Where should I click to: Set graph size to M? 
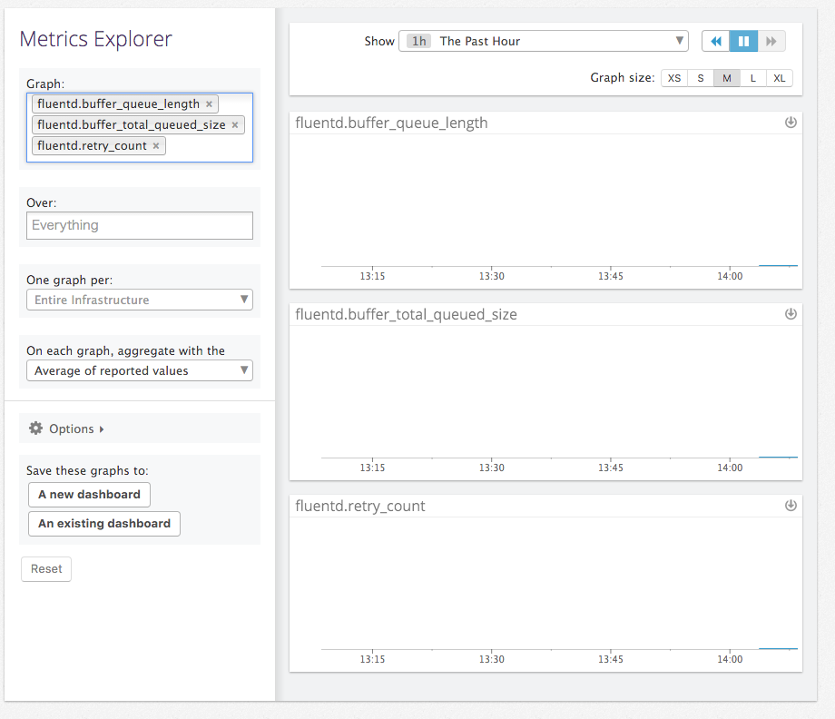point(727,78)
